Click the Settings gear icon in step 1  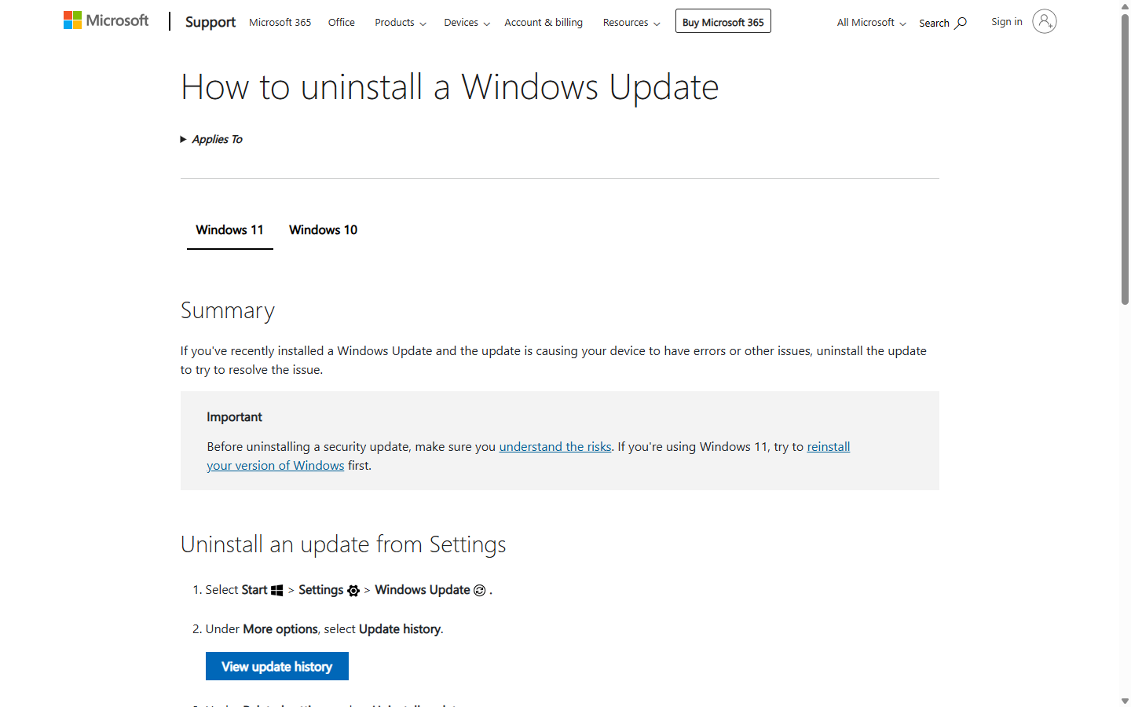[x=353, y=591]
